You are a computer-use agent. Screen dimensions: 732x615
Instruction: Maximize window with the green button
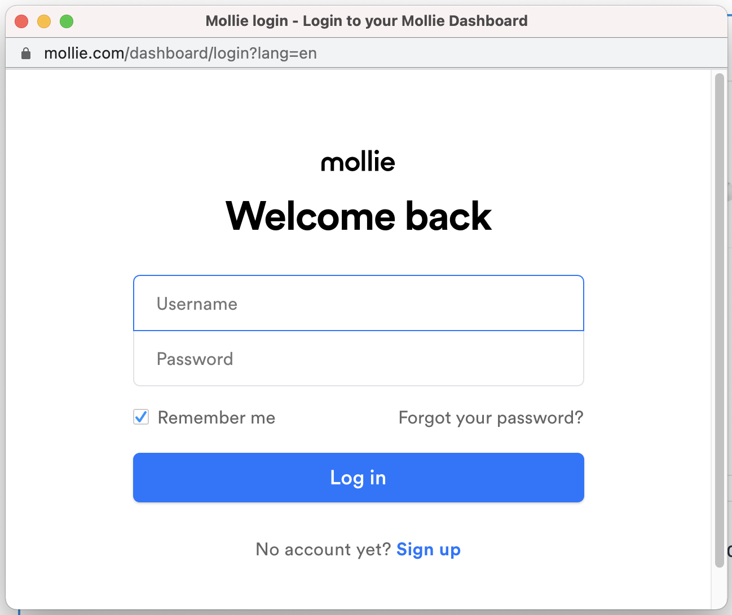tap(67, 21)
